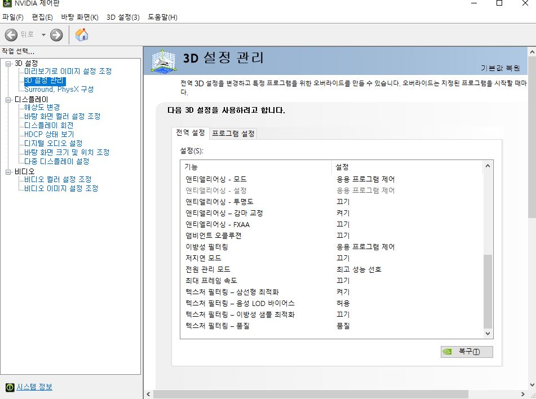Click the 설정 column header
Image resolution: width=536 pixels, height=399 pixels.
(x=407, y=167)
